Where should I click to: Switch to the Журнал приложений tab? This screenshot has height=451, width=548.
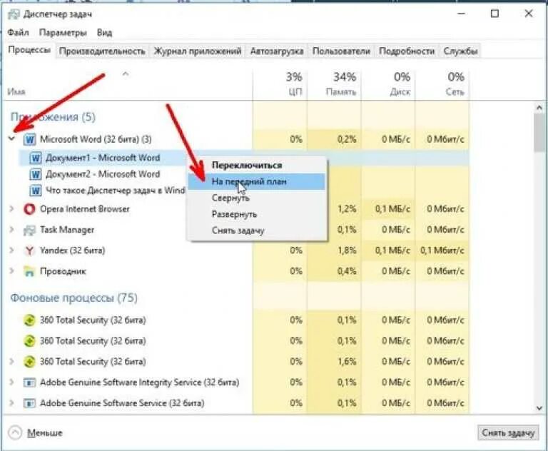point(198,51)
